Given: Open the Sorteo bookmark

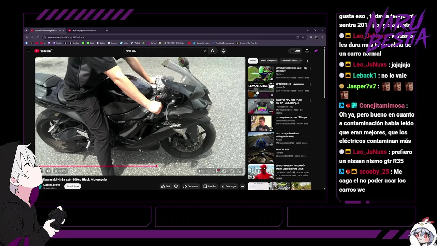Looking at the screenshot, I should pos(152,43).
